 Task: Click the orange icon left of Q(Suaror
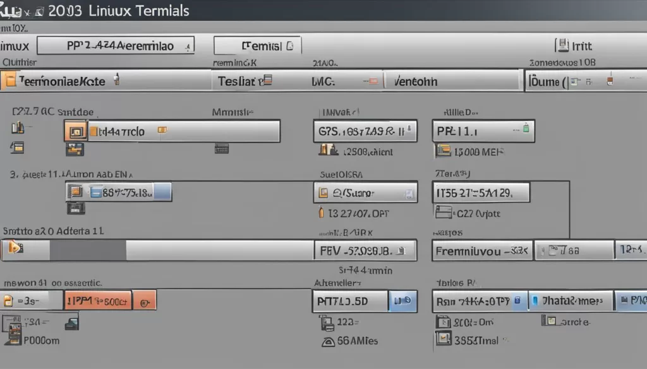323,192
